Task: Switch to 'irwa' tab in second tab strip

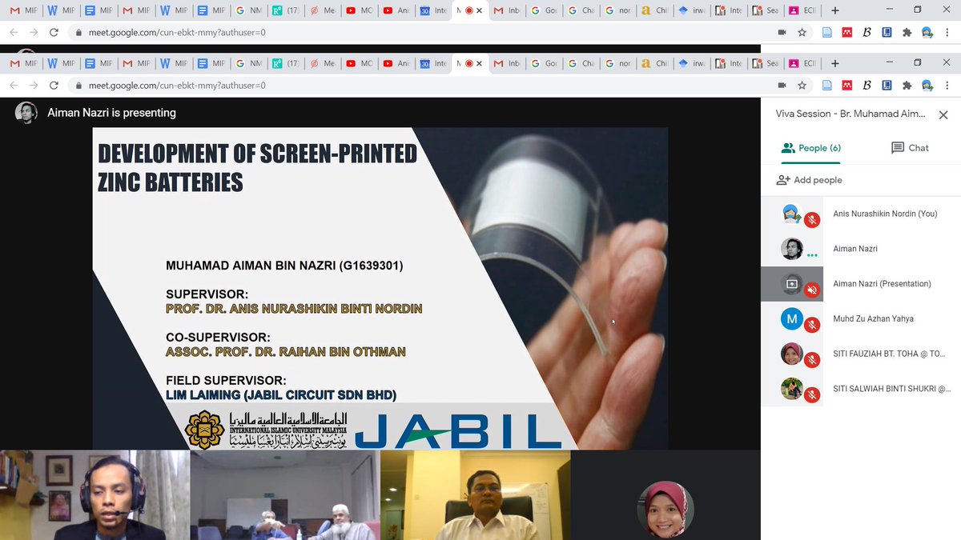Action: [690, 63]
